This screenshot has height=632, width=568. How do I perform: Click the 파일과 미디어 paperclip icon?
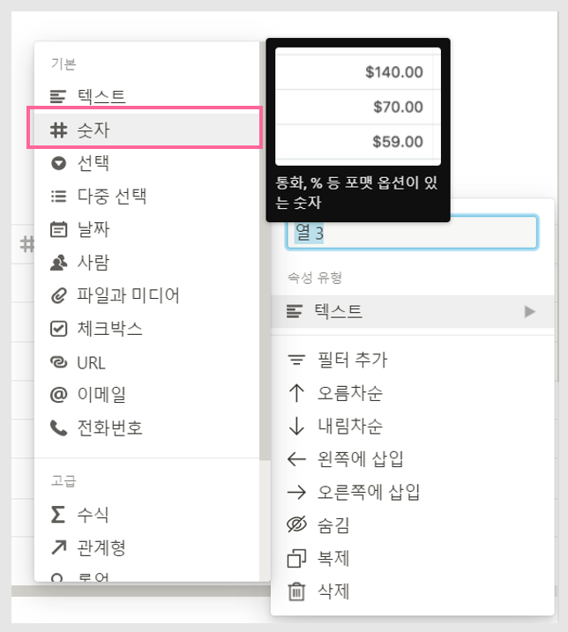[58, 295]
